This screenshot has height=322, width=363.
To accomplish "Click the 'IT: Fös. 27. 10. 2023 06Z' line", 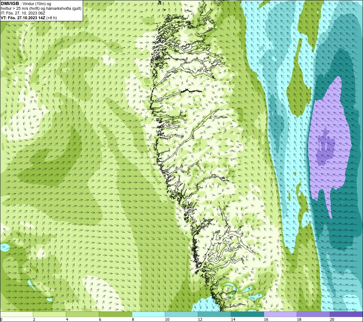I will click(x=23, y=13).
